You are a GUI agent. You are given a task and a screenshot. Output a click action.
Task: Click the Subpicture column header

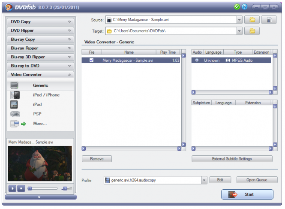201,103
